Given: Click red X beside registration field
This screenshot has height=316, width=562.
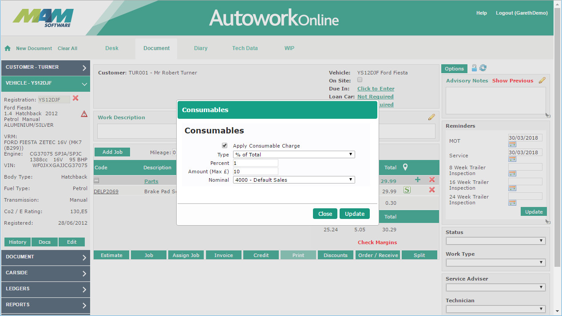Looking at the screenshot, I should tap(75, 98).
